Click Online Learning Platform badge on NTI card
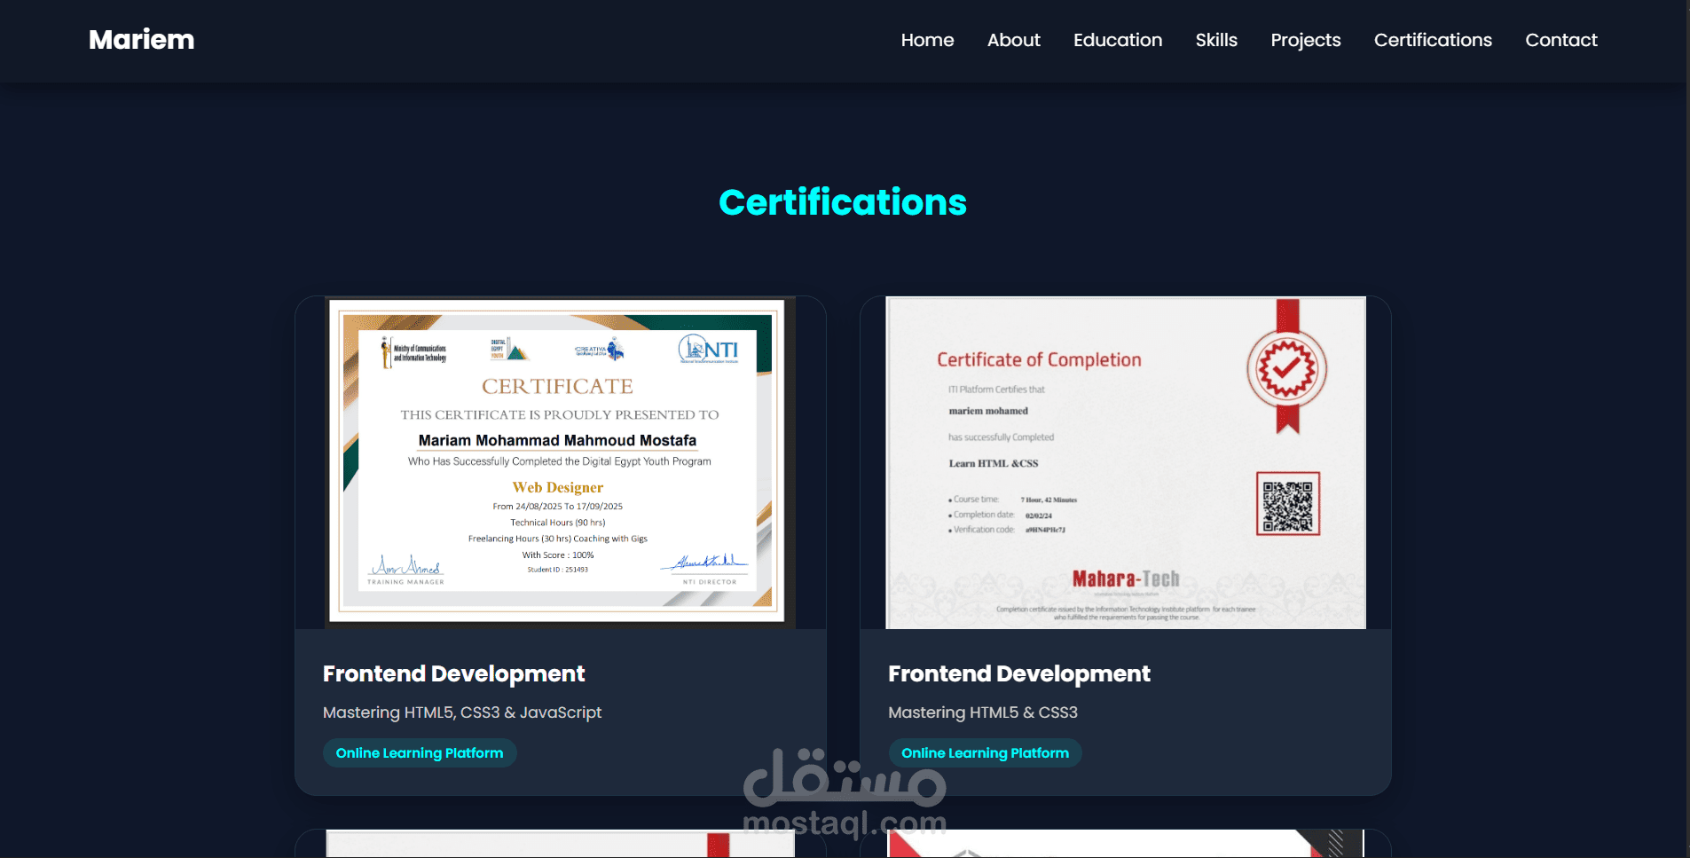Viewport: 1690px width, 858px height. [x=420, y=753]
